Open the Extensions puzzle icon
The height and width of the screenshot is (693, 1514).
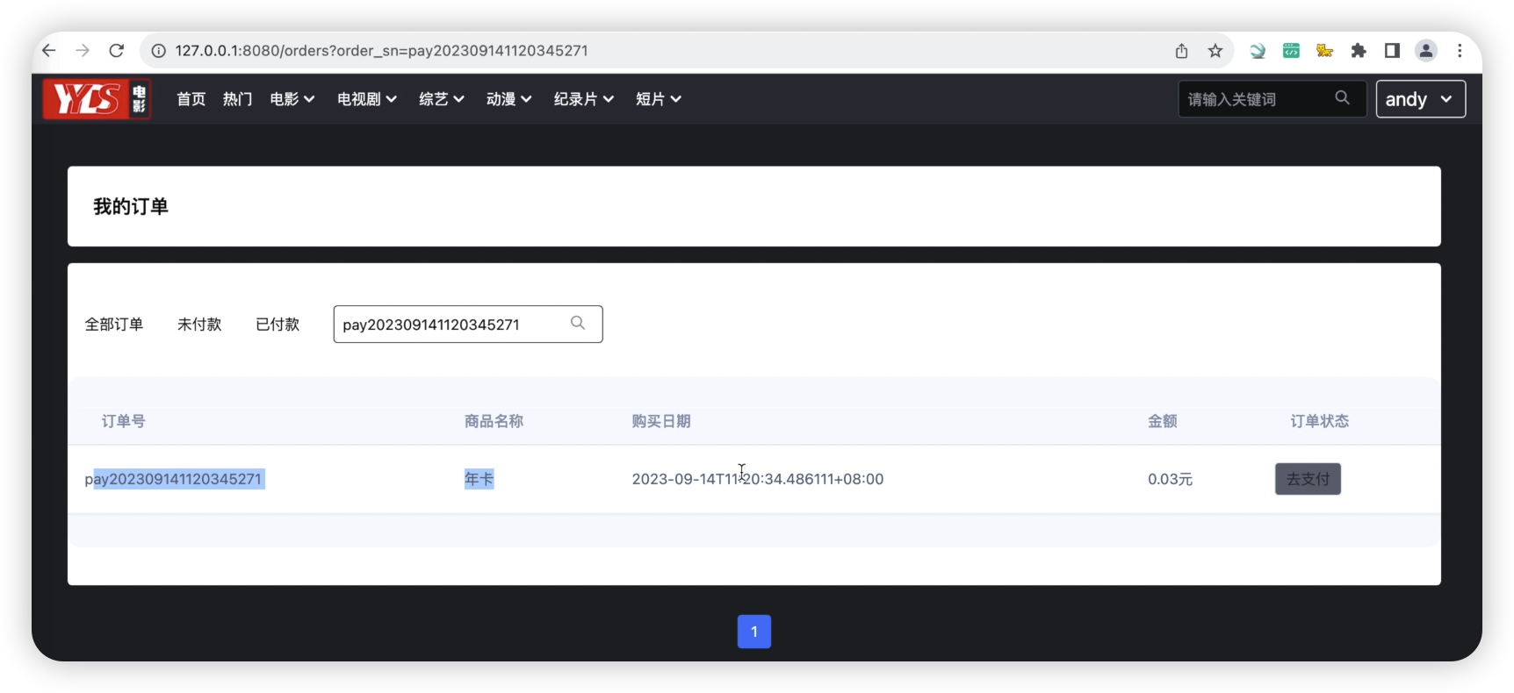1359,51
